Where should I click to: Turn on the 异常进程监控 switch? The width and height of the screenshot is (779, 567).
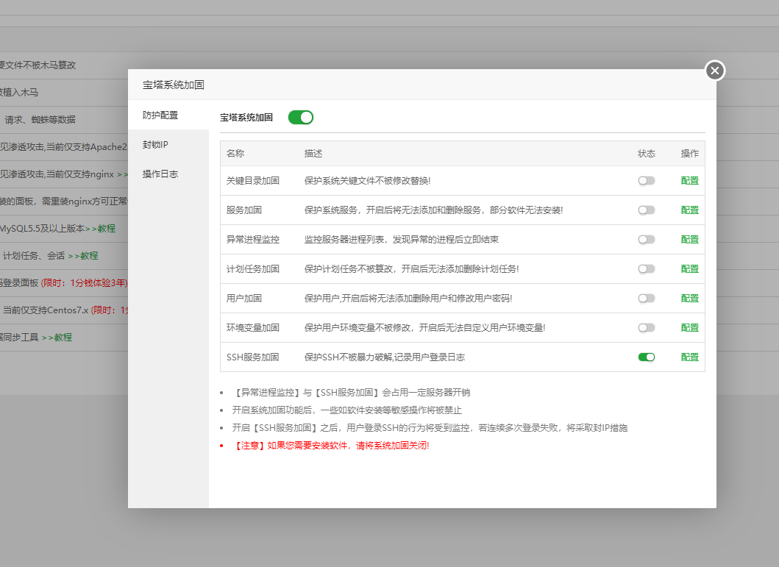click(647, 239)
